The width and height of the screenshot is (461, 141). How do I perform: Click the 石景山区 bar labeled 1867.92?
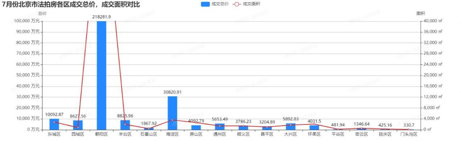[x=149, y=129]
